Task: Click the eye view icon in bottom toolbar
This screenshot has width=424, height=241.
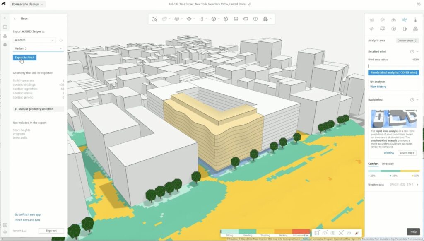Action: pos(325,233)
